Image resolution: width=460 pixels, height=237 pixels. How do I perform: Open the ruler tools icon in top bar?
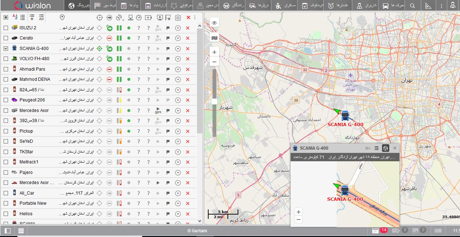pos(428,6)
